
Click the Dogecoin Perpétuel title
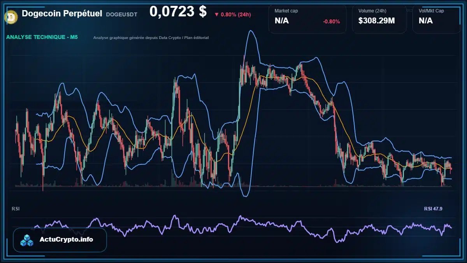pyautogui.click(x=62, y=14)
